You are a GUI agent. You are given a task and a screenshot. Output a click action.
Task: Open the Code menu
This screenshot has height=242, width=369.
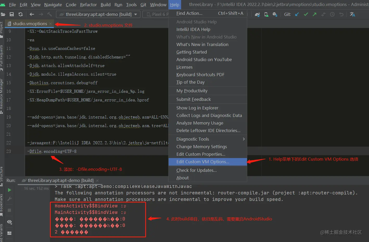point(71,5)
